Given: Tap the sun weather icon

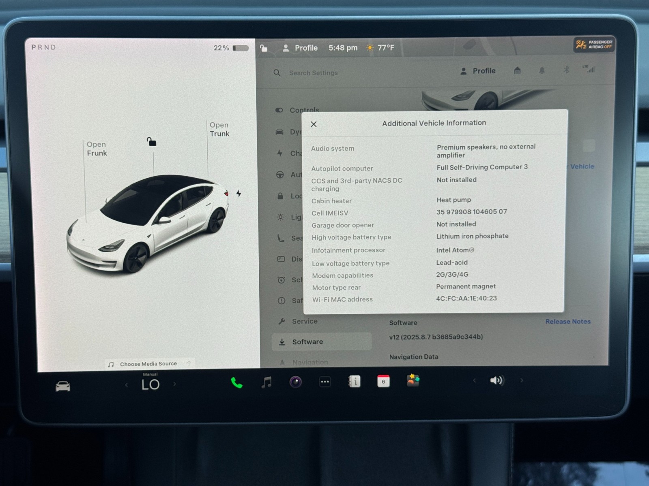Looking at the screenshot, I should [x=370, y=48].
